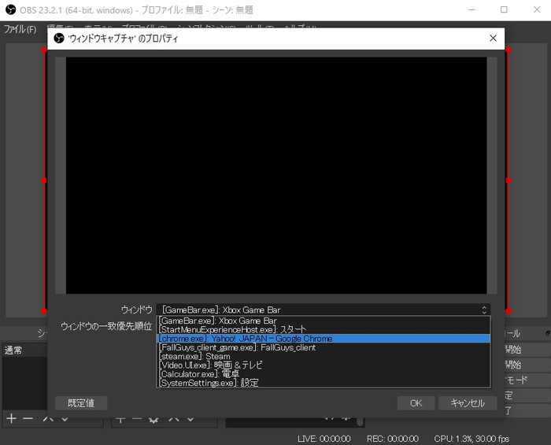
Task: Open the ウィンドウ combo box
Action: (x=324, y=310)
